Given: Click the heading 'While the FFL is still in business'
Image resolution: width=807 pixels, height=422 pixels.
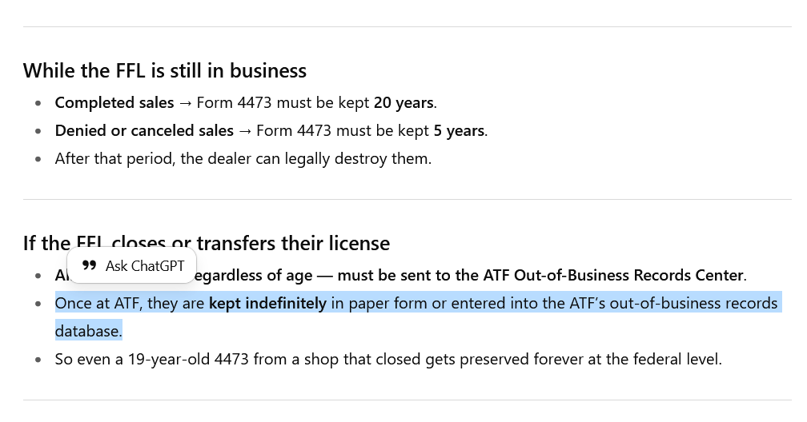Looking at the screenshot, I should 165,71.
